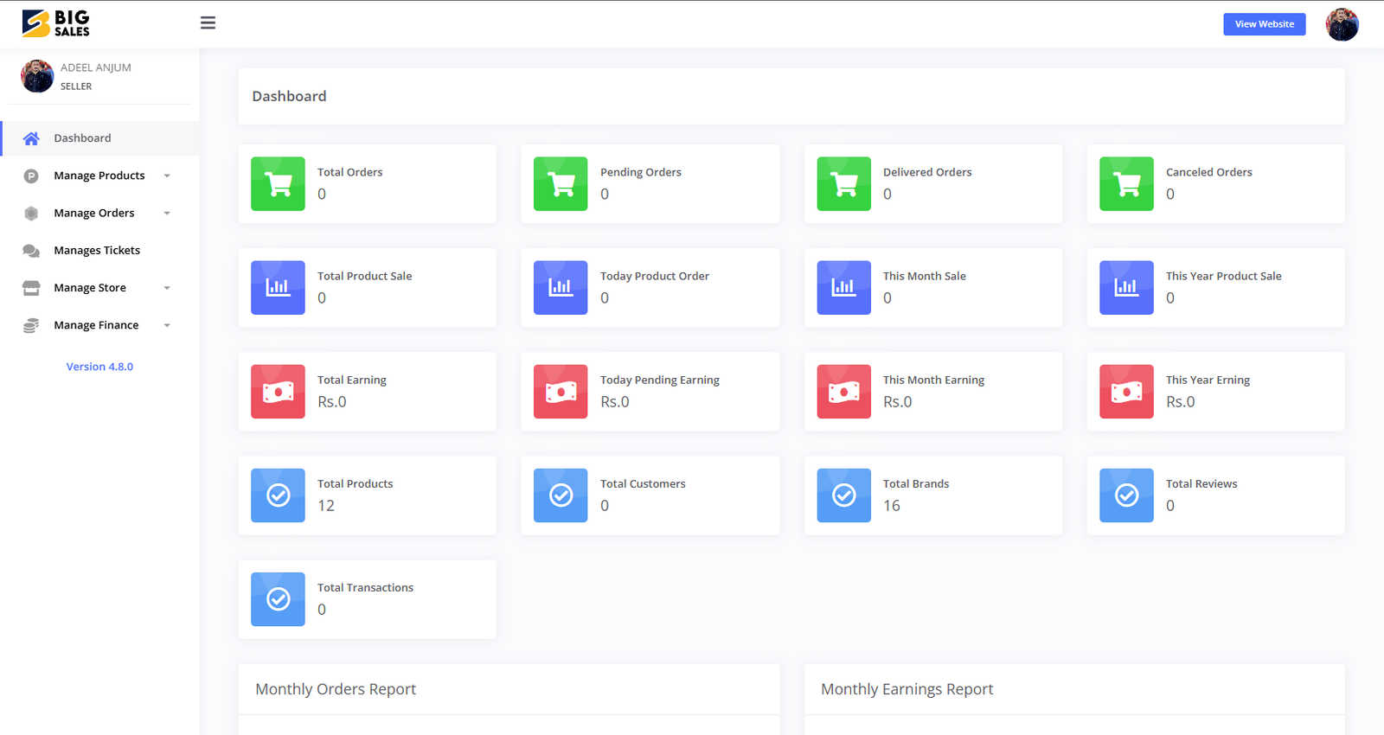Click the View Website button
1384x735 pixels.
click(1264, 24)
